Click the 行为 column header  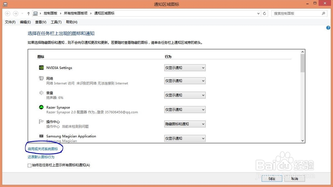[168, 57]
